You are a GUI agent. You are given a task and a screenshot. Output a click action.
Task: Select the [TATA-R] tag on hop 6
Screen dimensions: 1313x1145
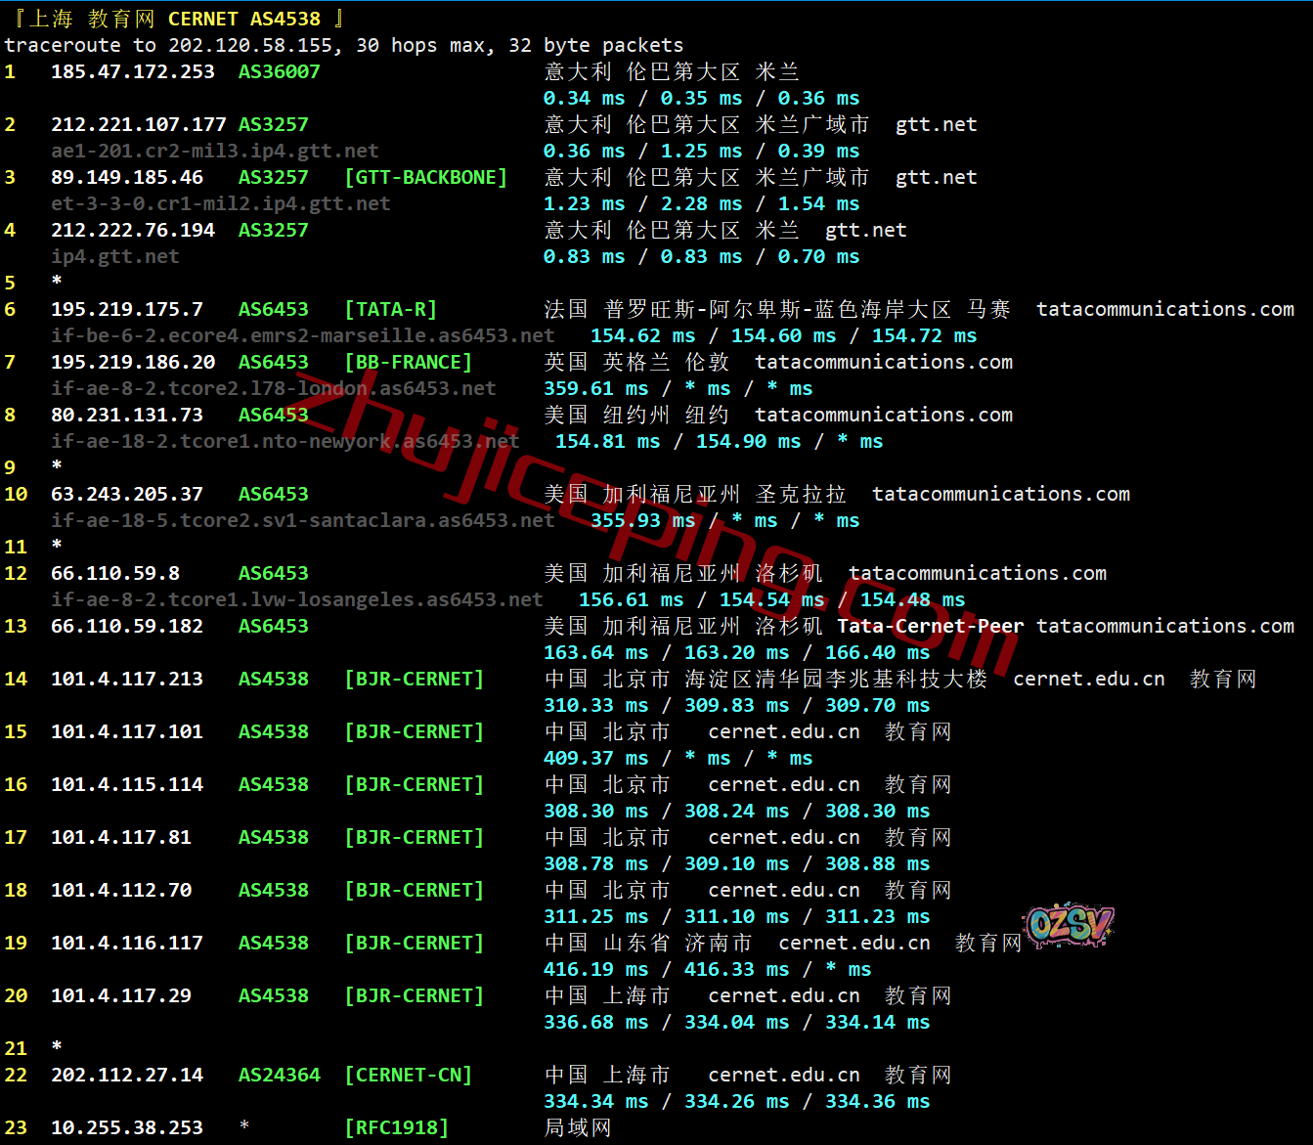click(390, 309)
